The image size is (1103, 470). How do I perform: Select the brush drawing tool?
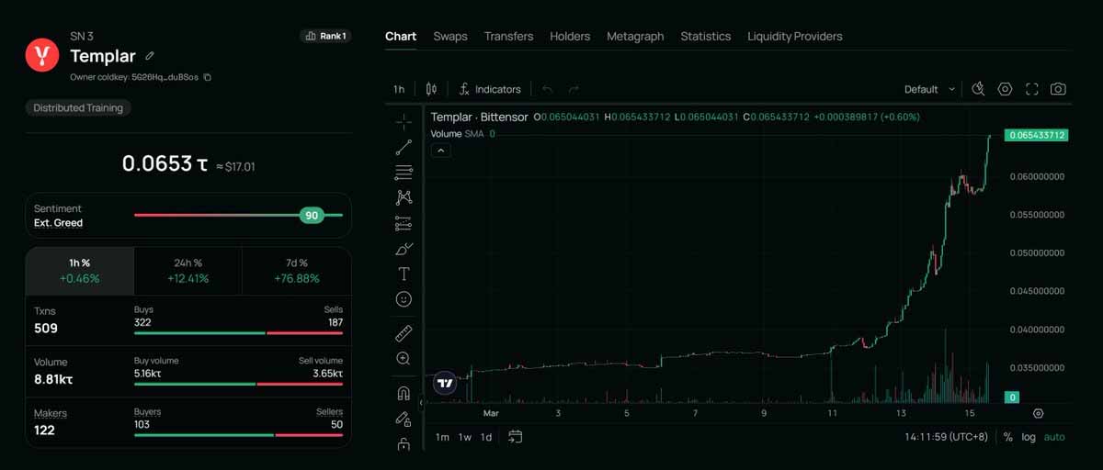pos(404,249)
